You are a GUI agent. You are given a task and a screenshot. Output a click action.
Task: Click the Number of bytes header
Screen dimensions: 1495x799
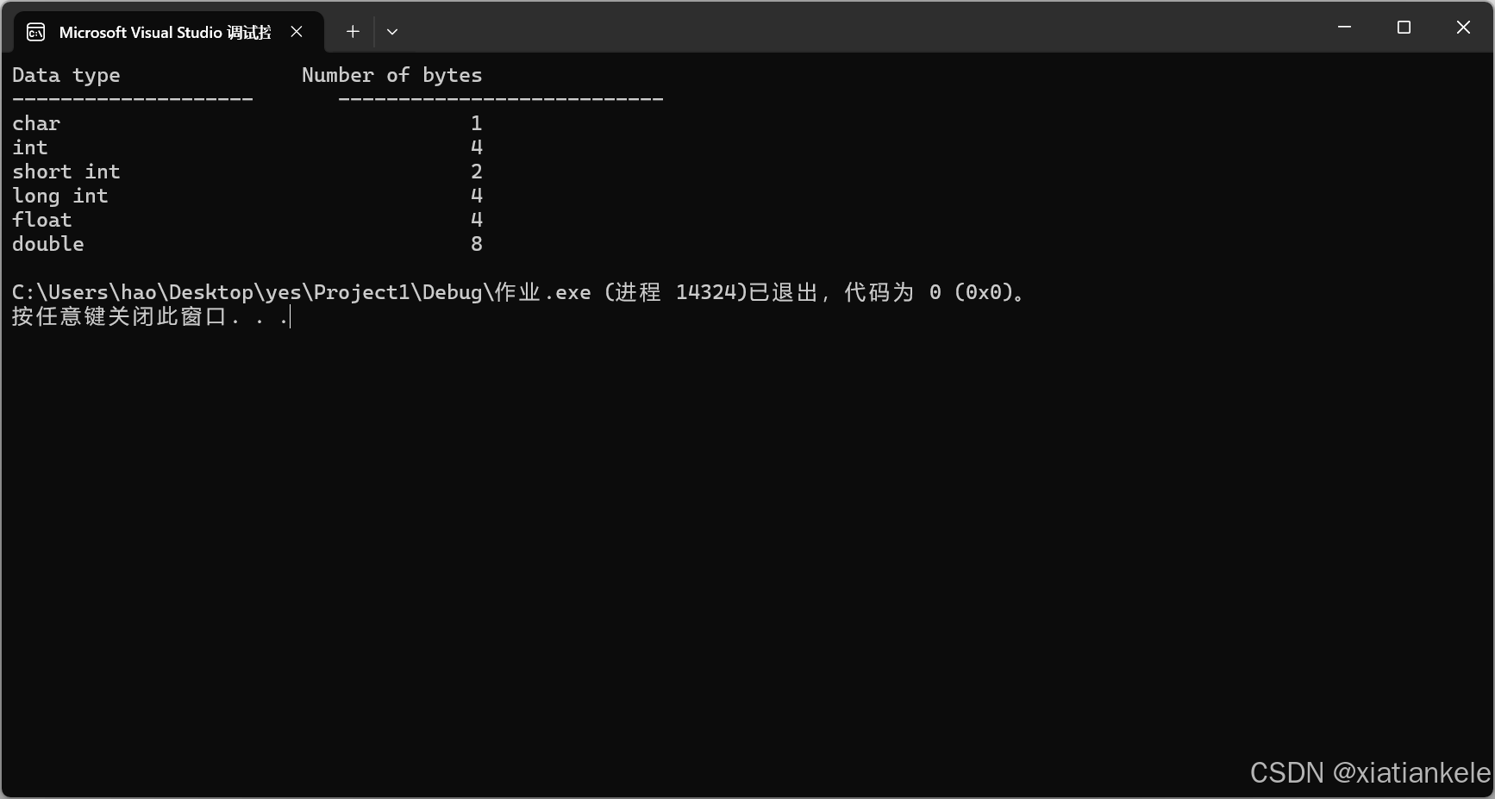[x=391, y=76]
